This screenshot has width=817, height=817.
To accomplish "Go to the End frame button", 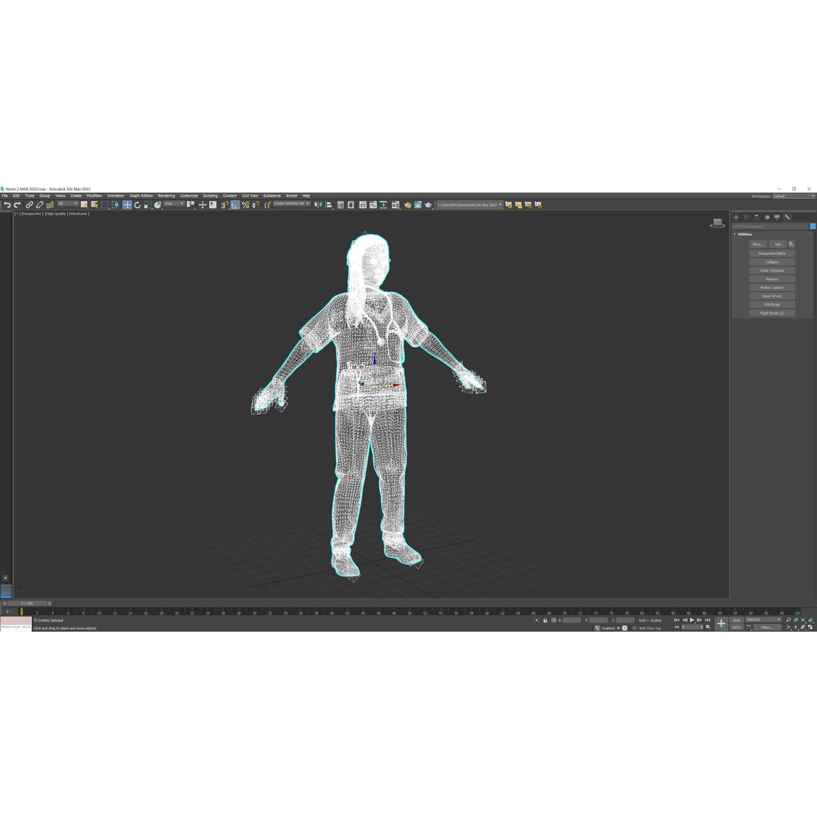I will coord(707,620).
